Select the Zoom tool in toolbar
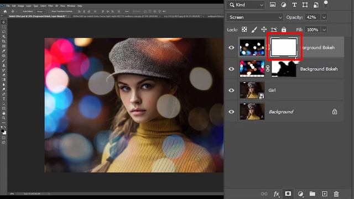Screen dimensions: 354x199 4,118
